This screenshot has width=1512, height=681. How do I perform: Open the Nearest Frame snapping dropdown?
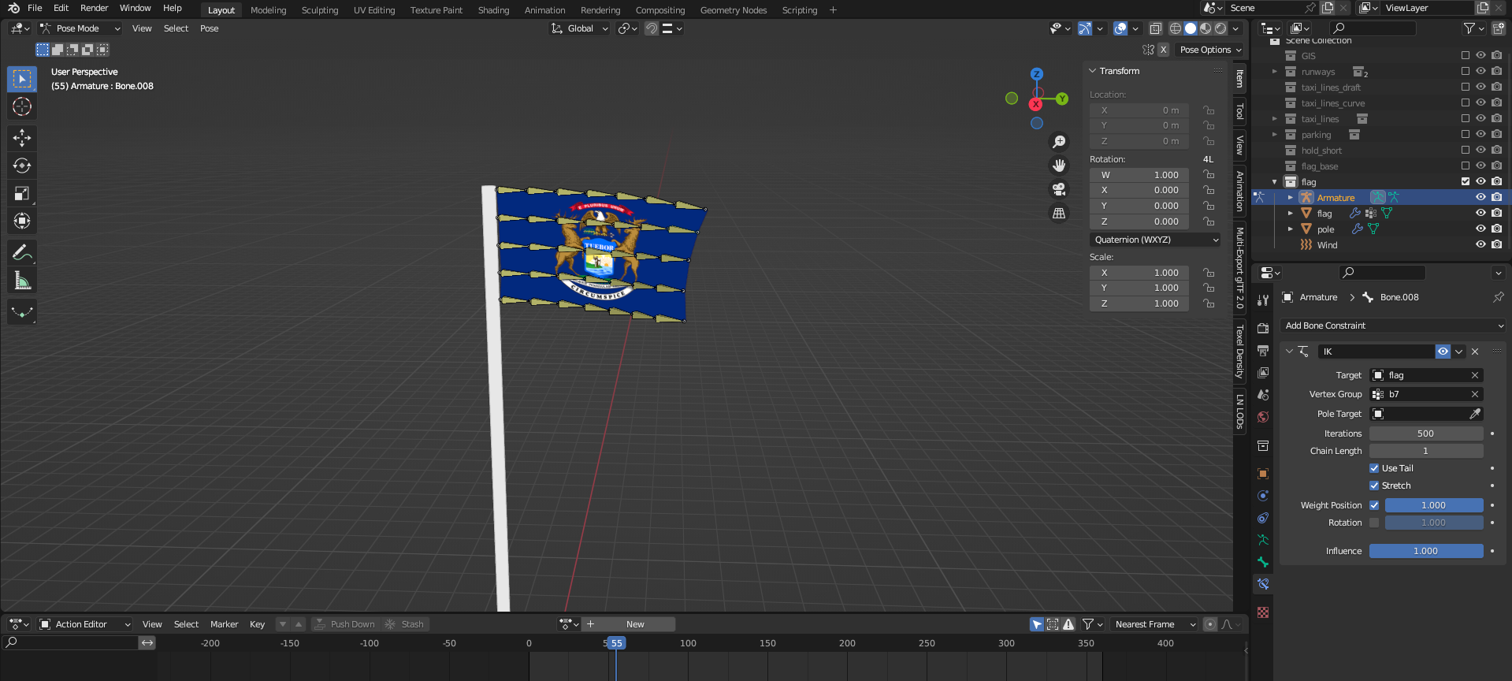coord(1154,624)
